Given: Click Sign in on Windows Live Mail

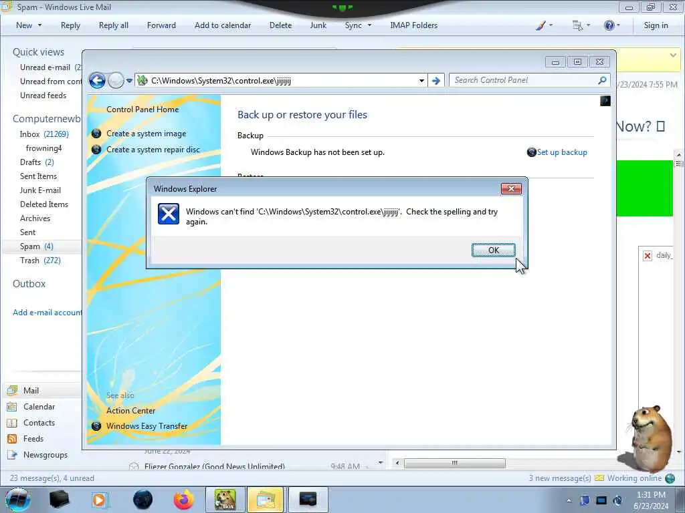Looking at the screenshot, I should tap(656, 25).
